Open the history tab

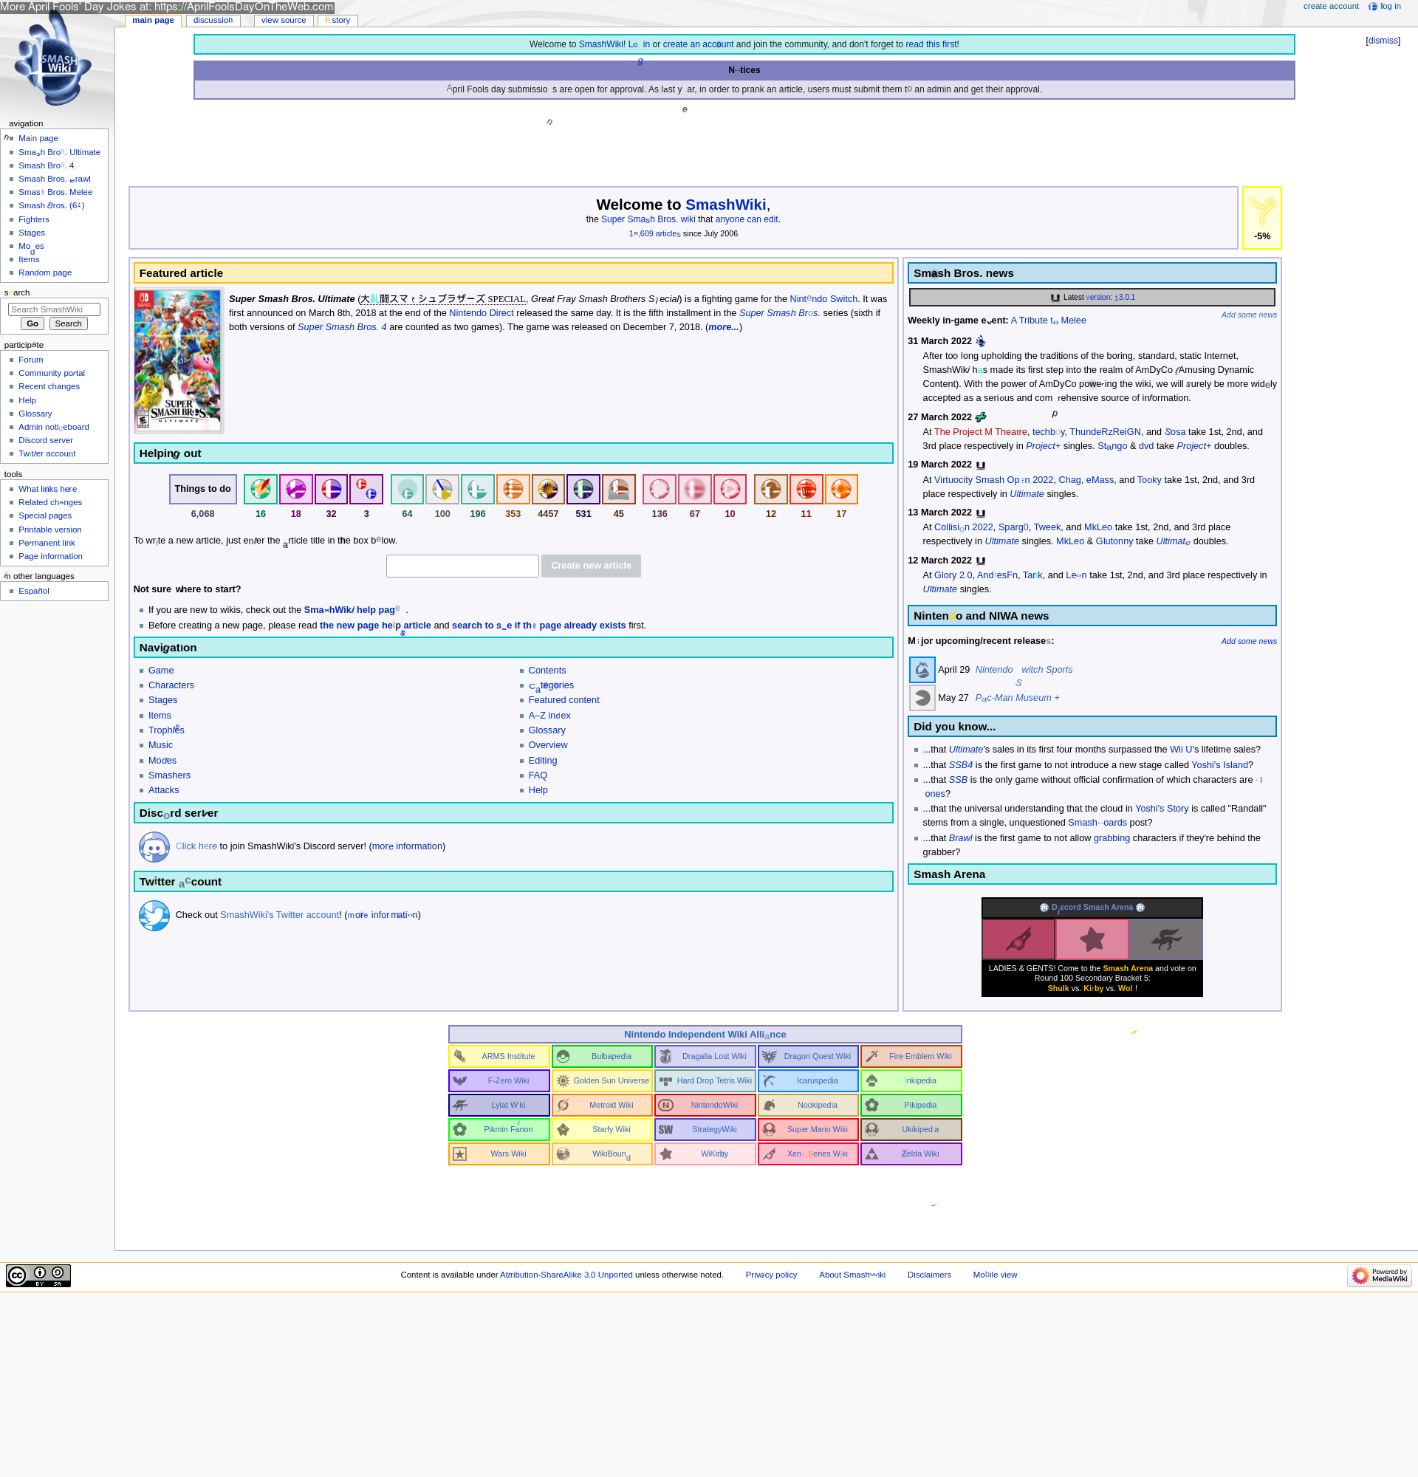click(338, 21)
